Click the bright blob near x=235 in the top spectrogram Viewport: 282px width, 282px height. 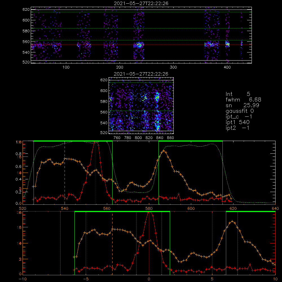139,45
